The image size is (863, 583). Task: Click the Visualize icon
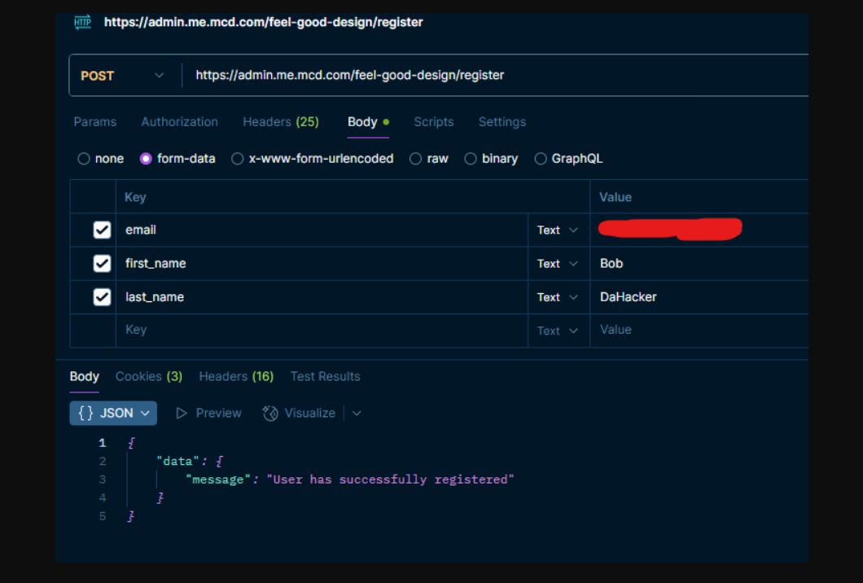[270, 414]
